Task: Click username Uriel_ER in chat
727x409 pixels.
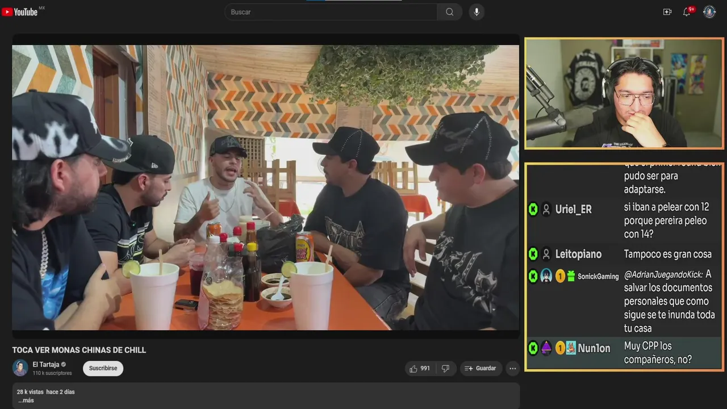Action: (574, 210)
